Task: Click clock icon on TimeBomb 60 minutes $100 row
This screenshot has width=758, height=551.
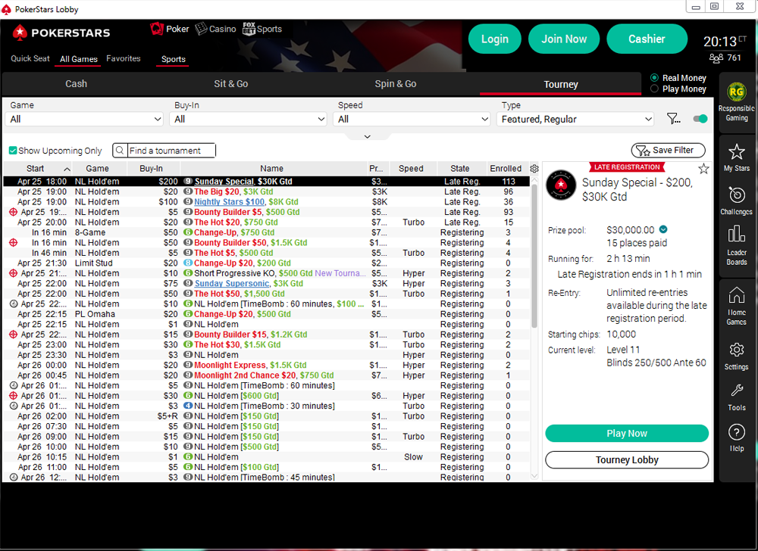Action: click(x=14, y=304)
